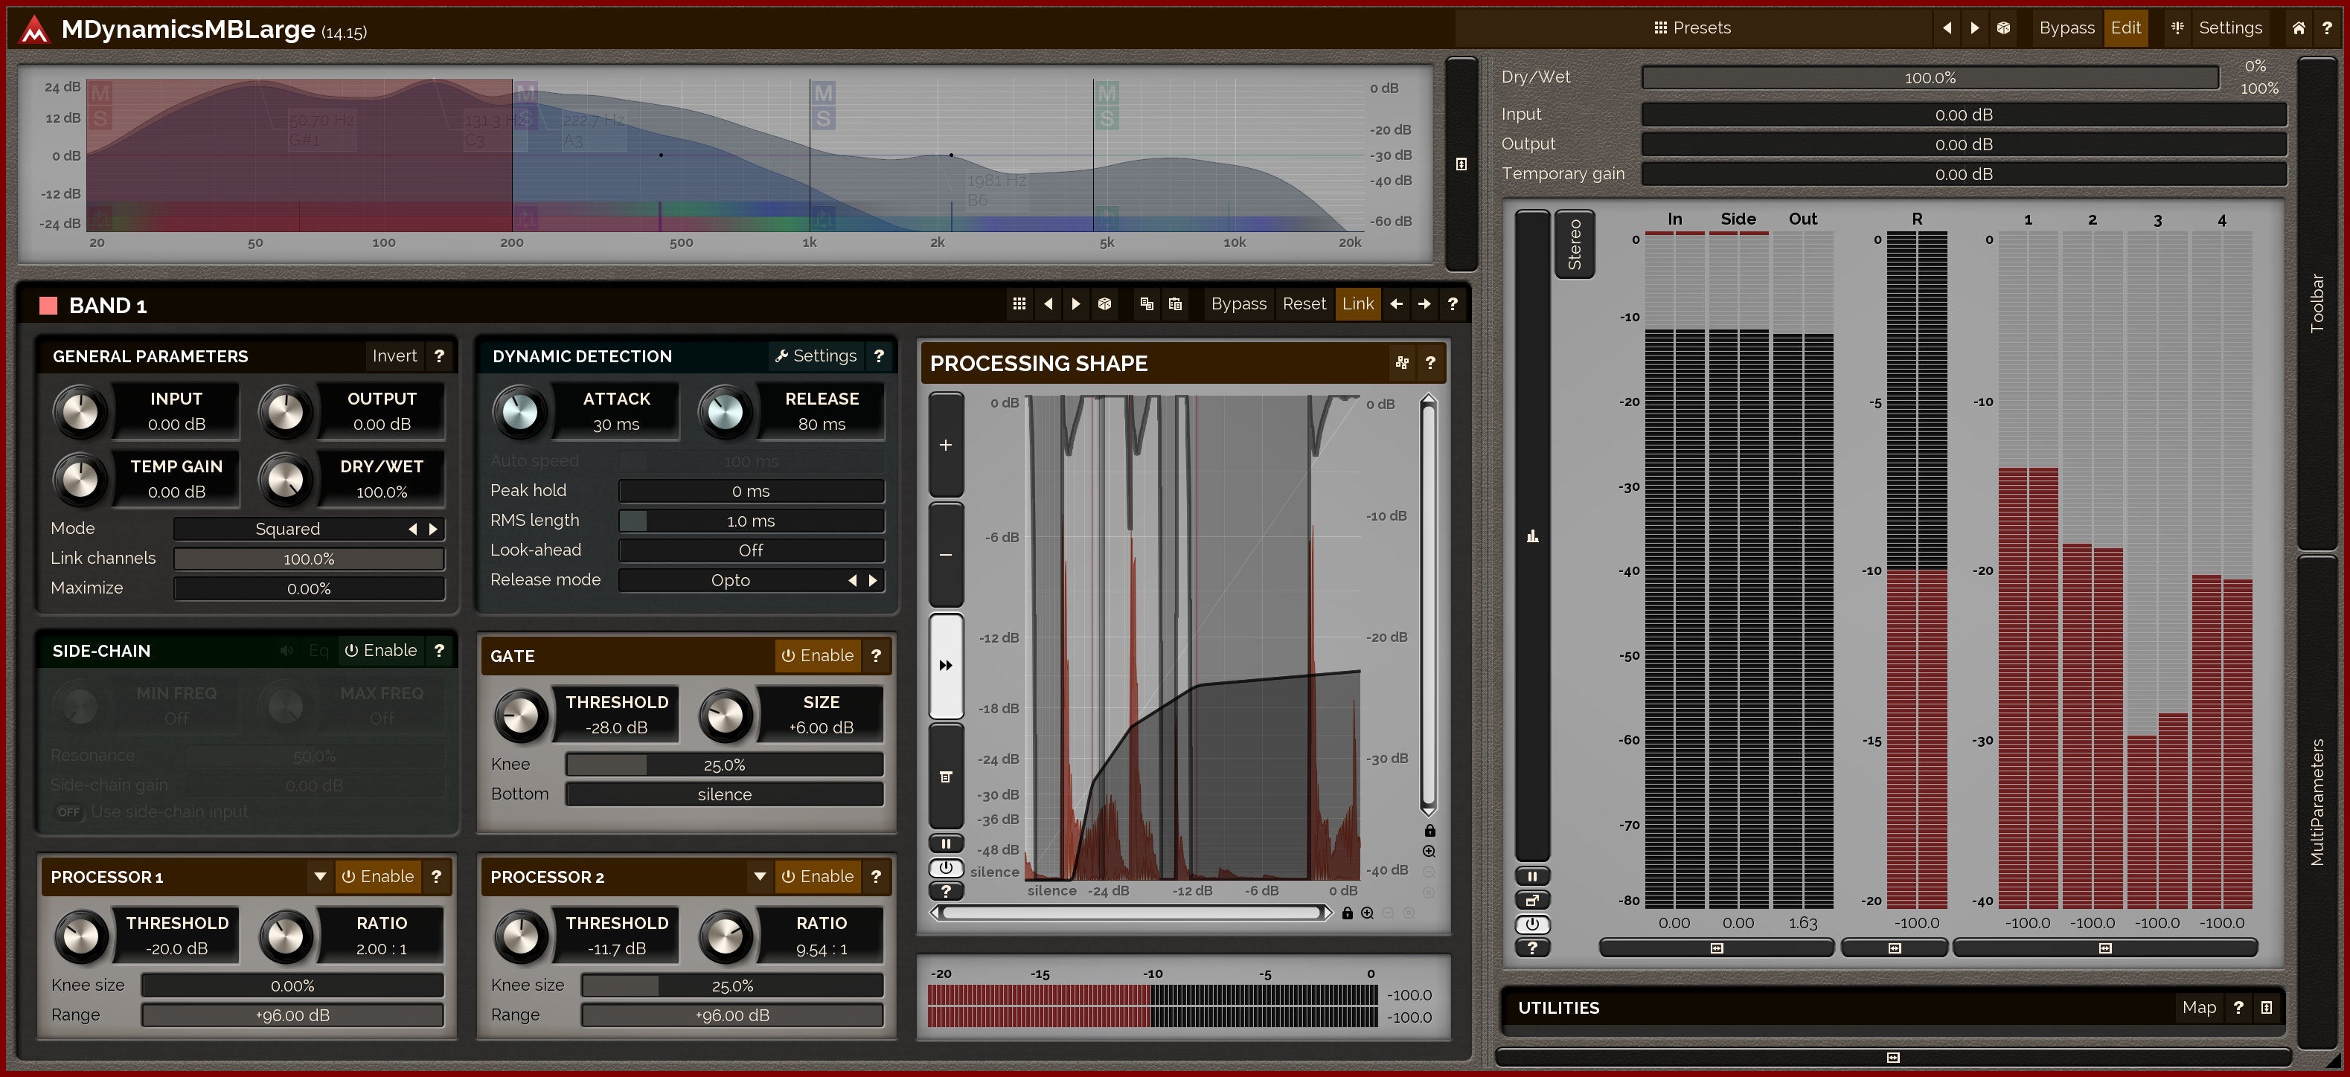Image resolution: width=2350 pixels, height=1077 pixels.
Task: Expand the Processor 1 dropdown arrow
Action: click(x=319, y=876)
